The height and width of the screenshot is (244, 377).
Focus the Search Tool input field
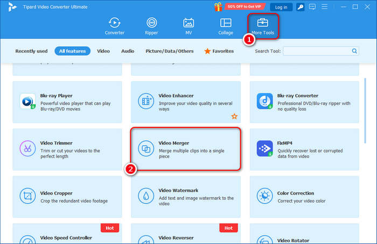317,51
